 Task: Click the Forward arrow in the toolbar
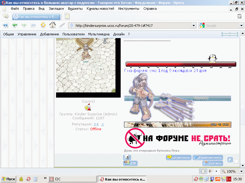pos(24,25)
